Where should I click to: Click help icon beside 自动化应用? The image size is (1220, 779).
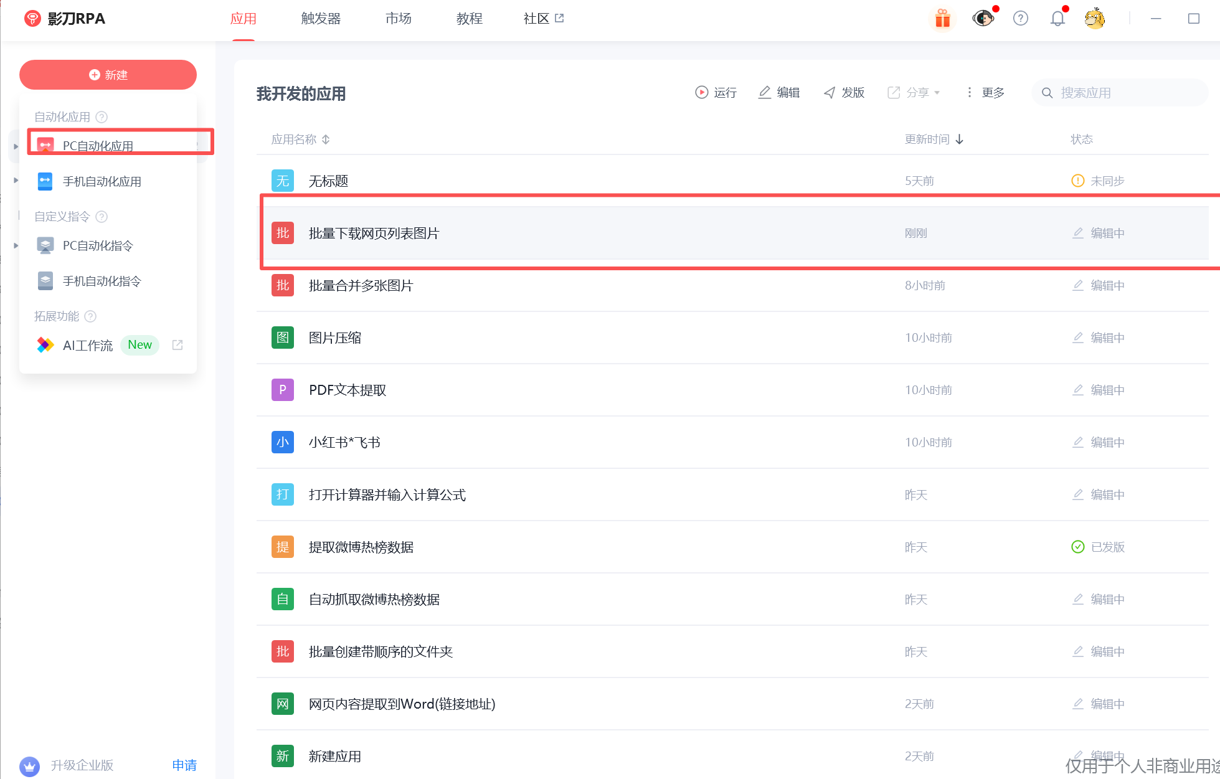(x=102, y=117)
